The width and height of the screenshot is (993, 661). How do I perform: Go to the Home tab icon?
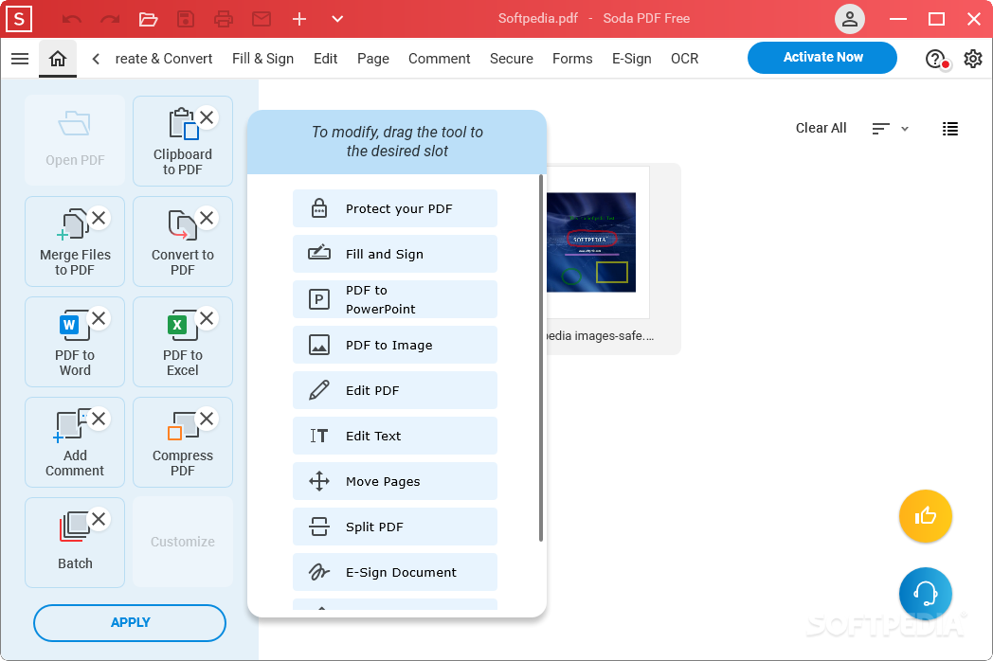point(58,59)
